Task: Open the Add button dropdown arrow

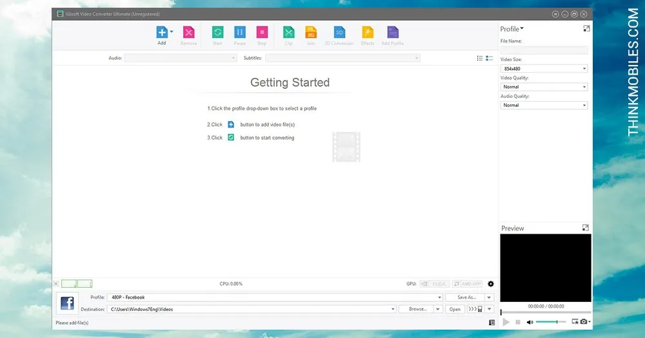Action: [172, 32]
